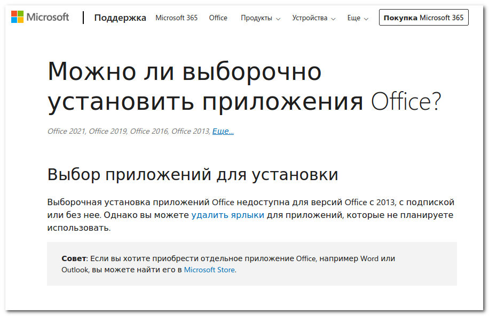Follow the удалить ярлыки link
The height and width of the screenshot is (316, 489).
pyautogui.click(x=227, y=215)
